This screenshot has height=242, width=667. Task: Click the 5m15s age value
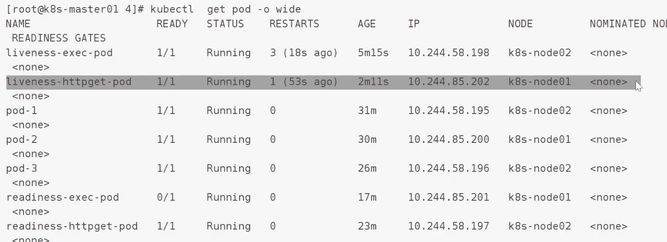click(x=373, y=53)
